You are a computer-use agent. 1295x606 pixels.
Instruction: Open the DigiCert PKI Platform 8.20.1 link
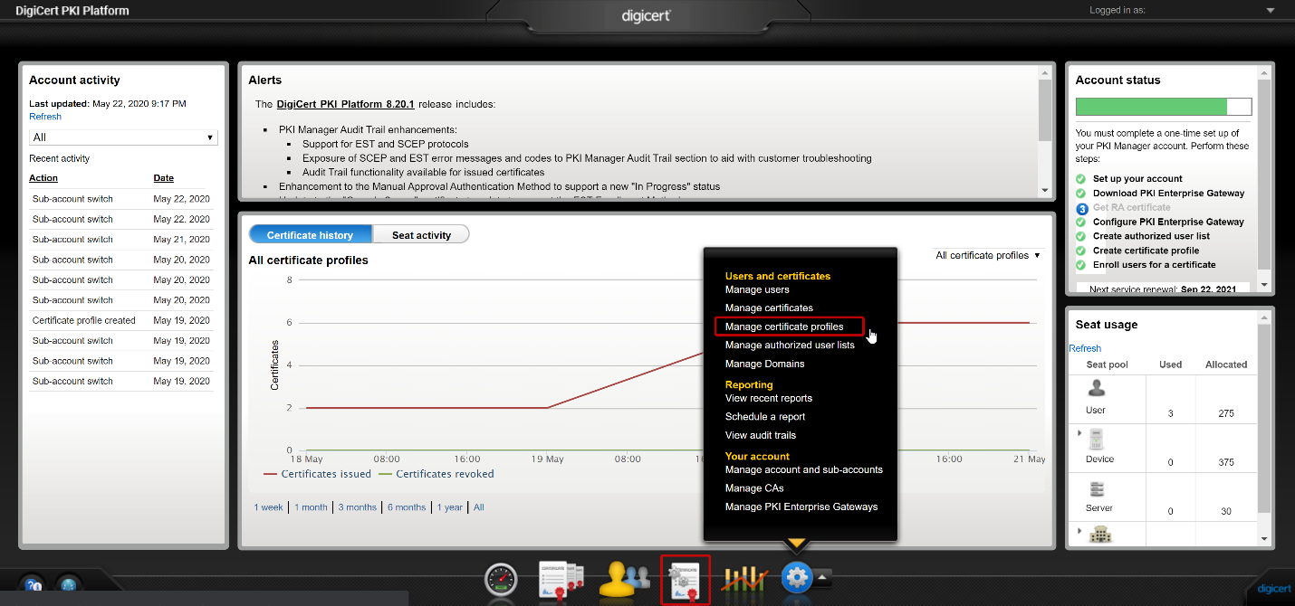pyautogui.click(x=345, y=104)
